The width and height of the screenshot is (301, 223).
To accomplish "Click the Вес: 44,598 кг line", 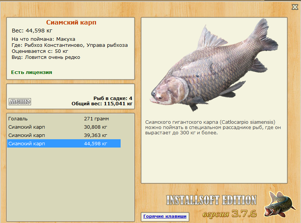I will click(x=32, y=31).
